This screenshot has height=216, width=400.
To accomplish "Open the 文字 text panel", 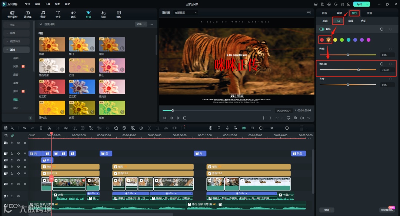I will (58, 14).
